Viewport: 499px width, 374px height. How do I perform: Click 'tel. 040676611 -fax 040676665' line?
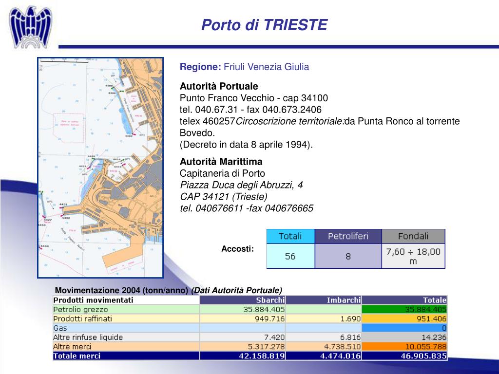click(247, 208)
